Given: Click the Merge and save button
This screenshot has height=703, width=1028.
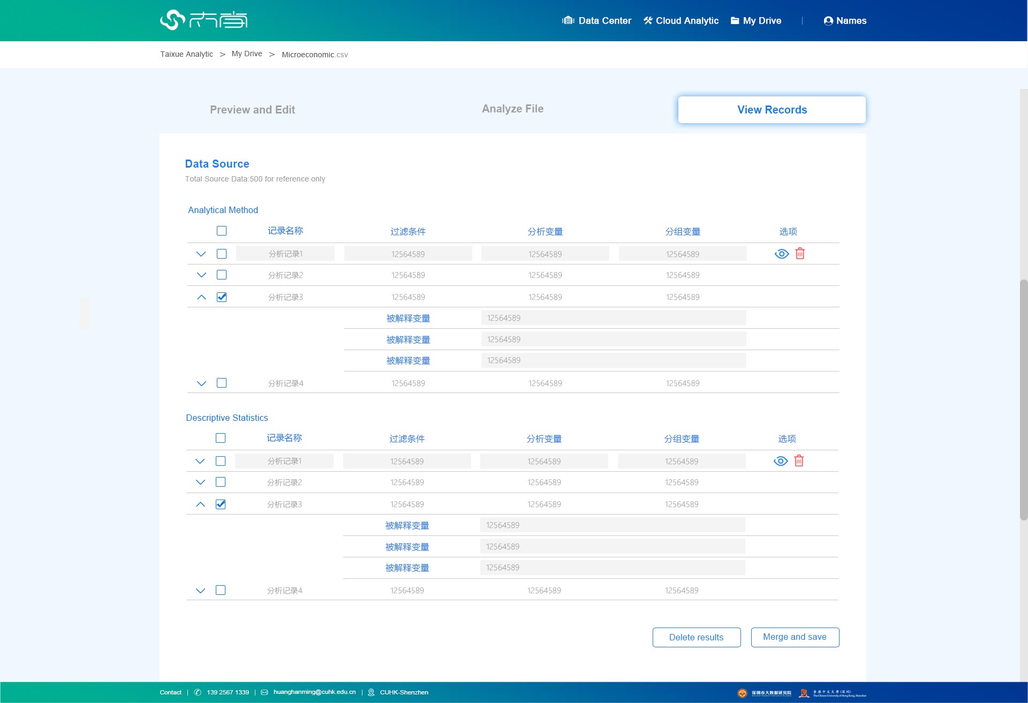Looking at the screenshot, I should pos(795,637).
